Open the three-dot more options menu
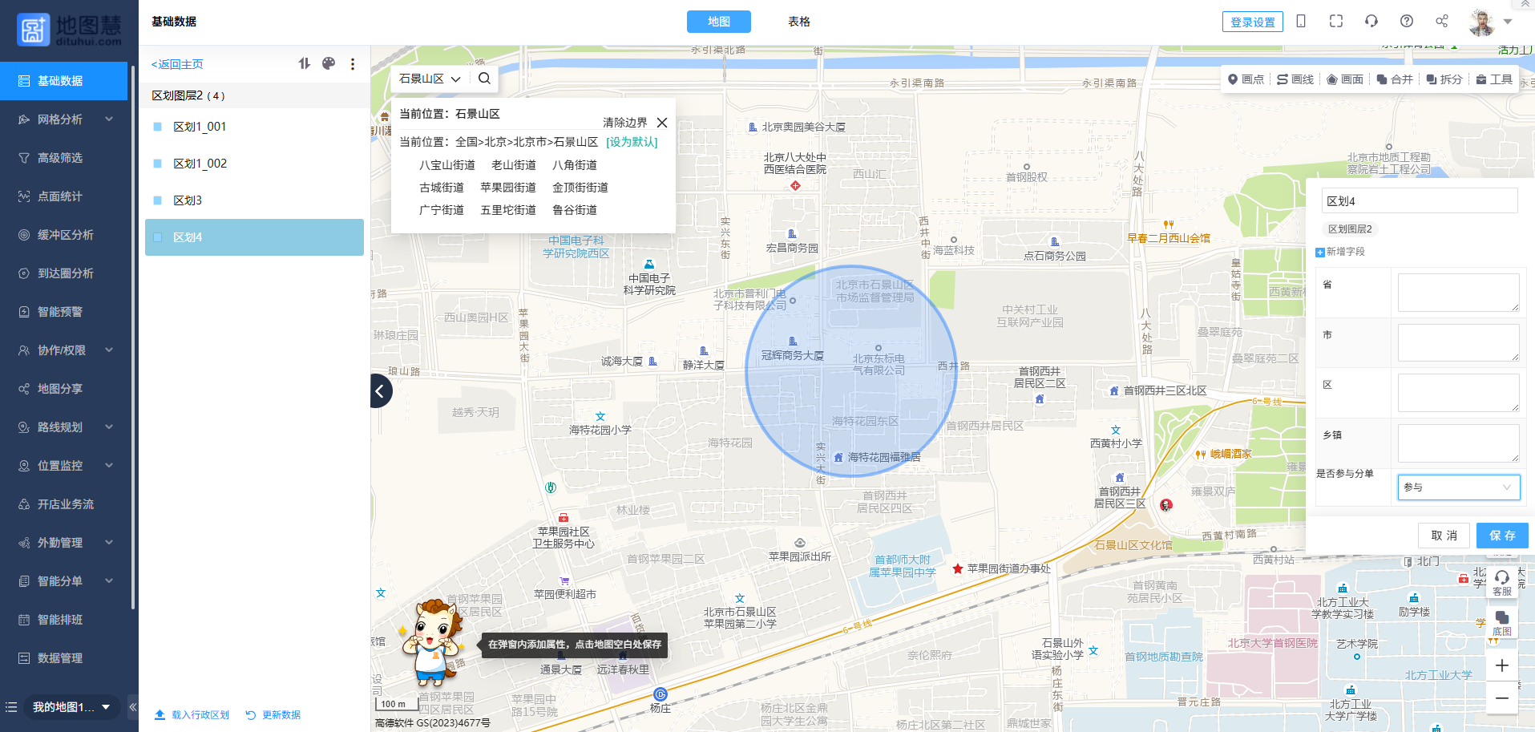The height and width of the screenshot is (732, 1535). 353,64
